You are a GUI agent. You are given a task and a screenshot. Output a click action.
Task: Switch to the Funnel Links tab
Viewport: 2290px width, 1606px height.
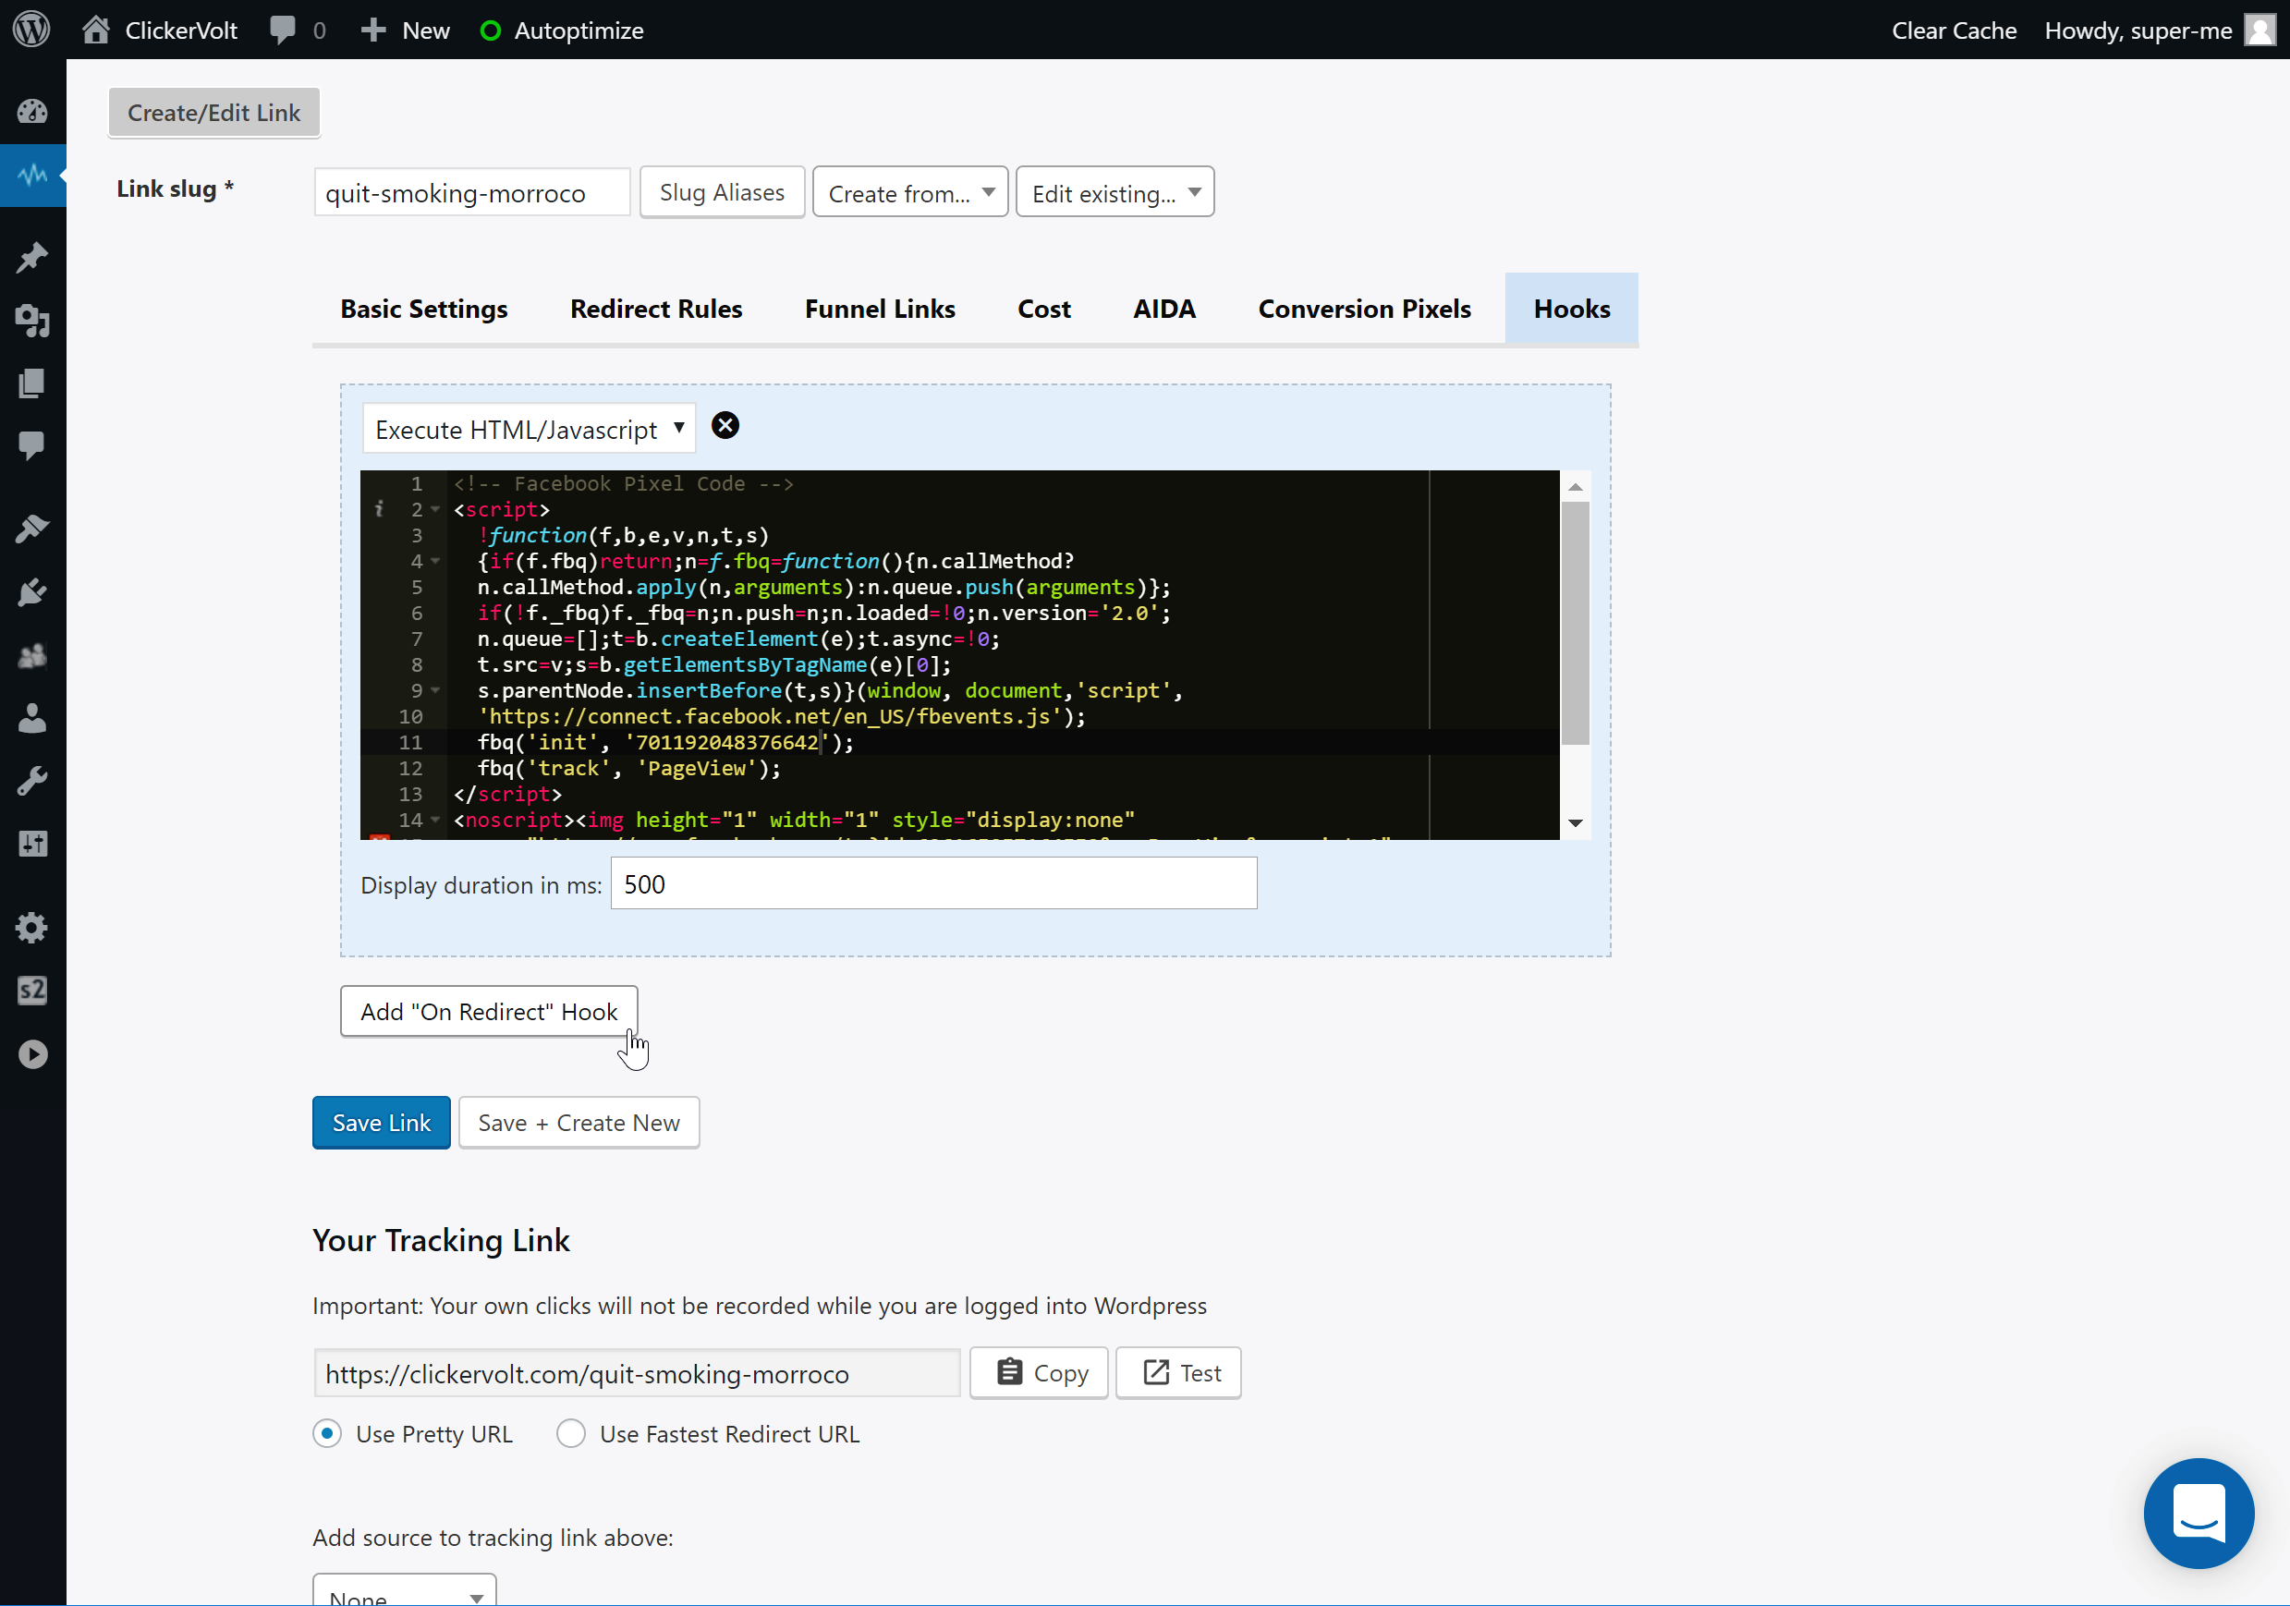(x=880, y=310)
